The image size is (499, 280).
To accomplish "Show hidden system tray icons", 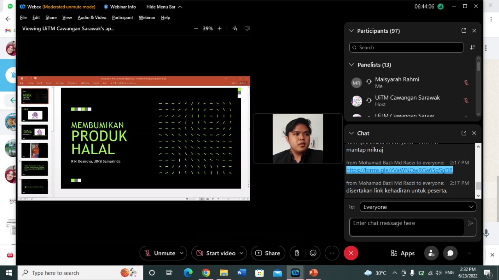I will point(395,273).
